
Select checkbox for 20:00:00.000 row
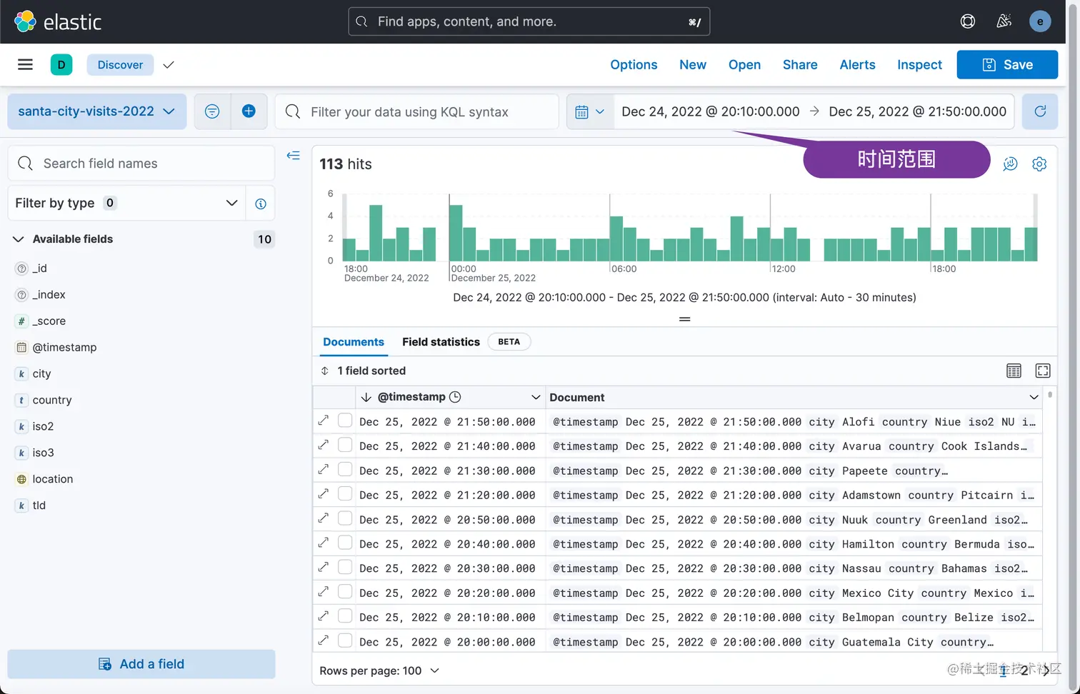345,640
